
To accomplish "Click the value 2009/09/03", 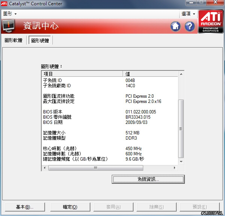I will pos(136,122).
